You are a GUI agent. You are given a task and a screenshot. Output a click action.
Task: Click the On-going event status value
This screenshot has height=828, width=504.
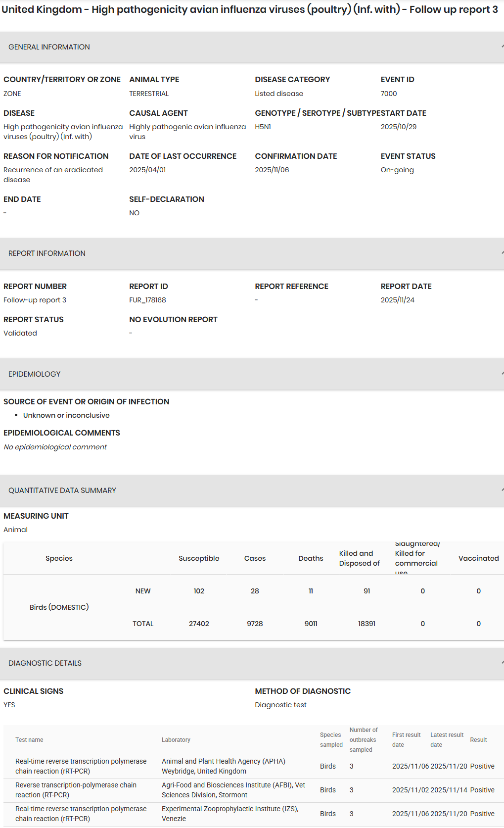397,170
